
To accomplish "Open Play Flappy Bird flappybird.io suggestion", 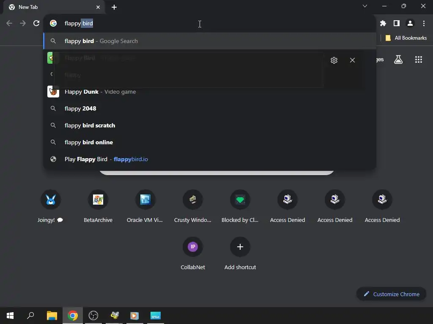I will click(x=210, y=159).
